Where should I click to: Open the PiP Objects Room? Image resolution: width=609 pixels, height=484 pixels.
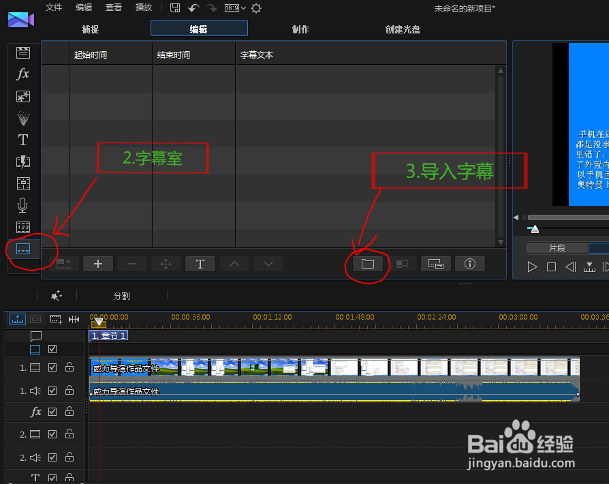[23, 96]
